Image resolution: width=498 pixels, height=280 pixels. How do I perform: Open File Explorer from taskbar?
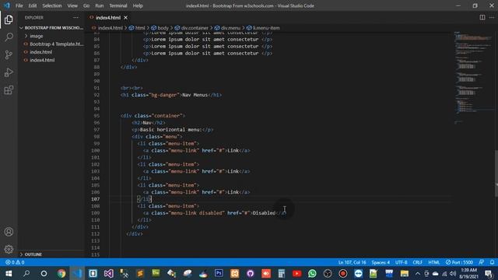405,273
